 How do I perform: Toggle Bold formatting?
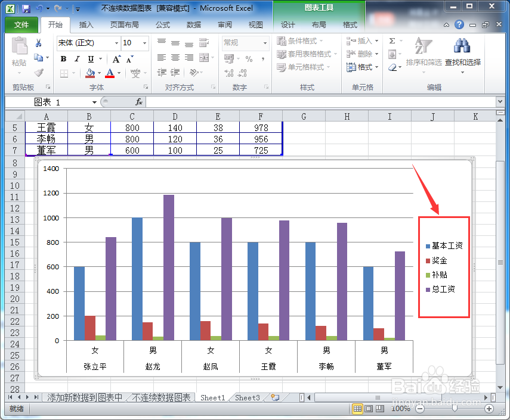pos(63,59)
